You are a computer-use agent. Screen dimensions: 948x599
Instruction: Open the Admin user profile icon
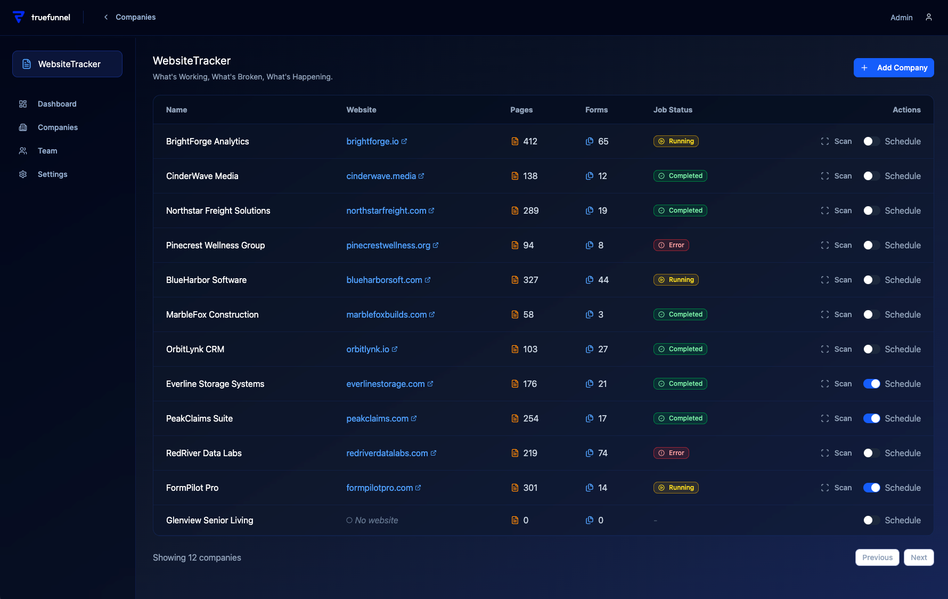(x=929, y=17)
